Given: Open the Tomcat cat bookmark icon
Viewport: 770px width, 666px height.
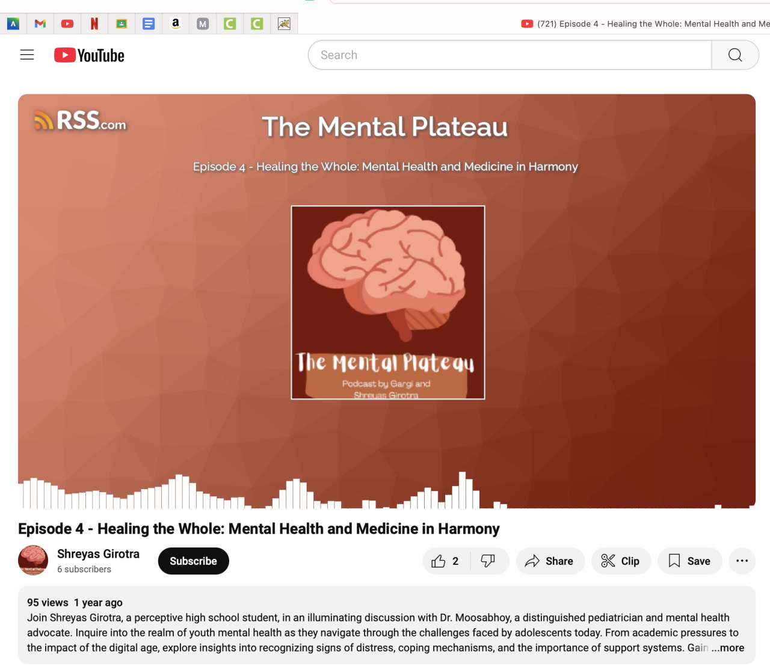Looking at the screenshot, I should point(284,23).
